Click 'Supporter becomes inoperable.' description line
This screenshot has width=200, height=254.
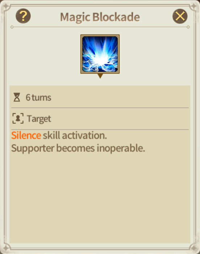(x=78, y=148)
